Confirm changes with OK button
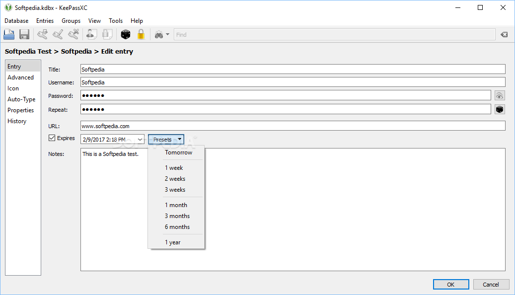 tap(451, 285)
